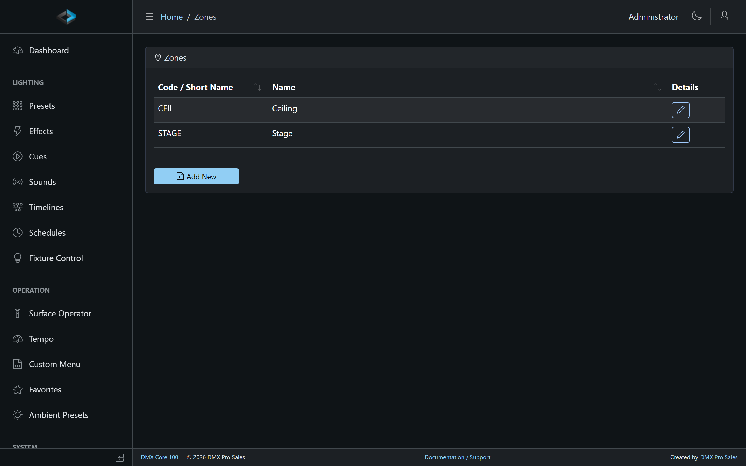Toggle the sidebar with the hamburger menu icon
Viewport: 746px width, 466px height.
[149, 17]
